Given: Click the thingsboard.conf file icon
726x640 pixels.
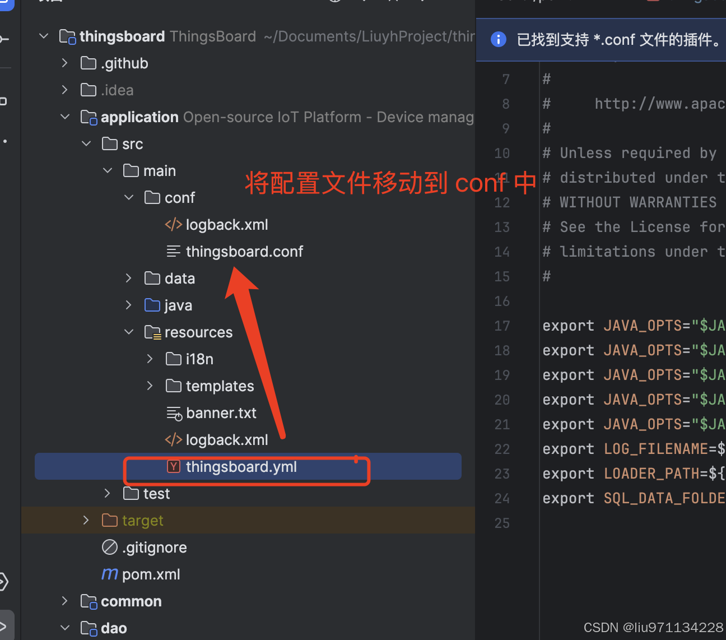Looking at the screenshot, I should pos(173,251).
